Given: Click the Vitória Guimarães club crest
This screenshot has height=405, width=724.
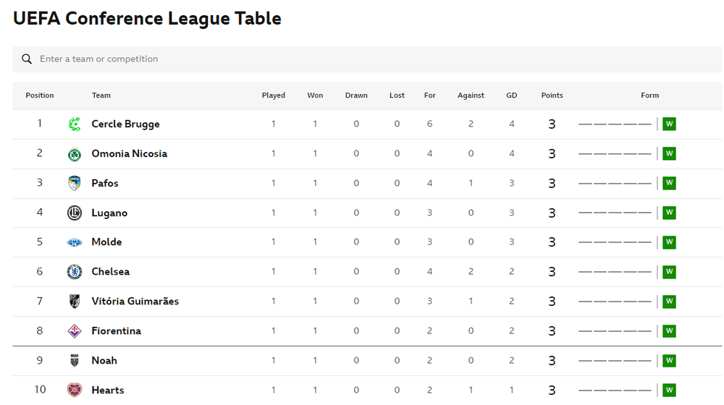Looking at the screenshot, I should coord(75,301).
